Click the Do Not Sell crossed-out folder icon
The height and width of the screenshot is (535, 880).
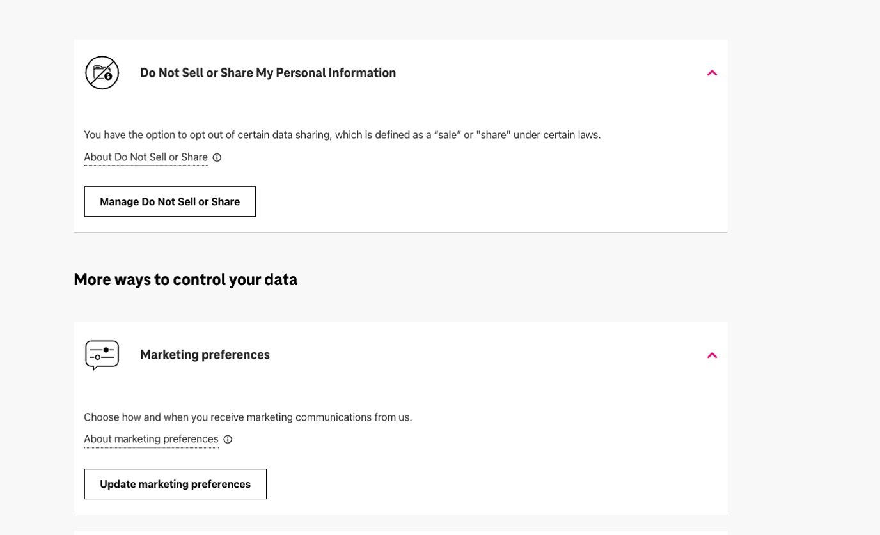tap(102, 73)
